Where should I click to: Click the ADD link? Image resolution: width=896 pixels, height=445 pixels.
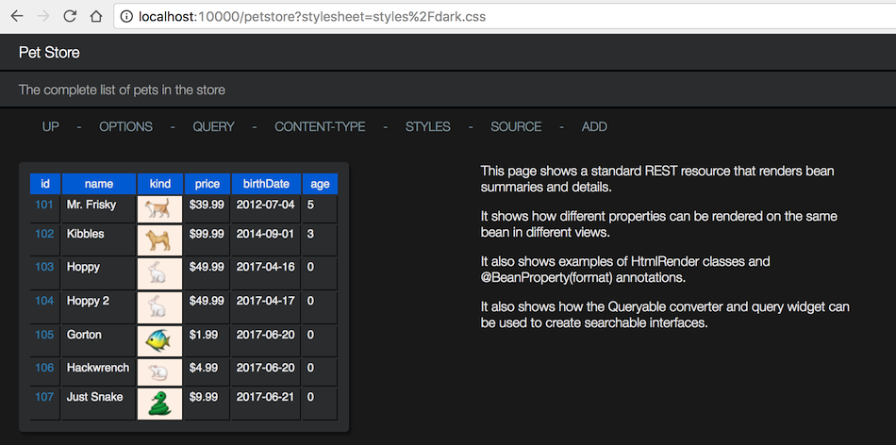(x=594, y=126)
